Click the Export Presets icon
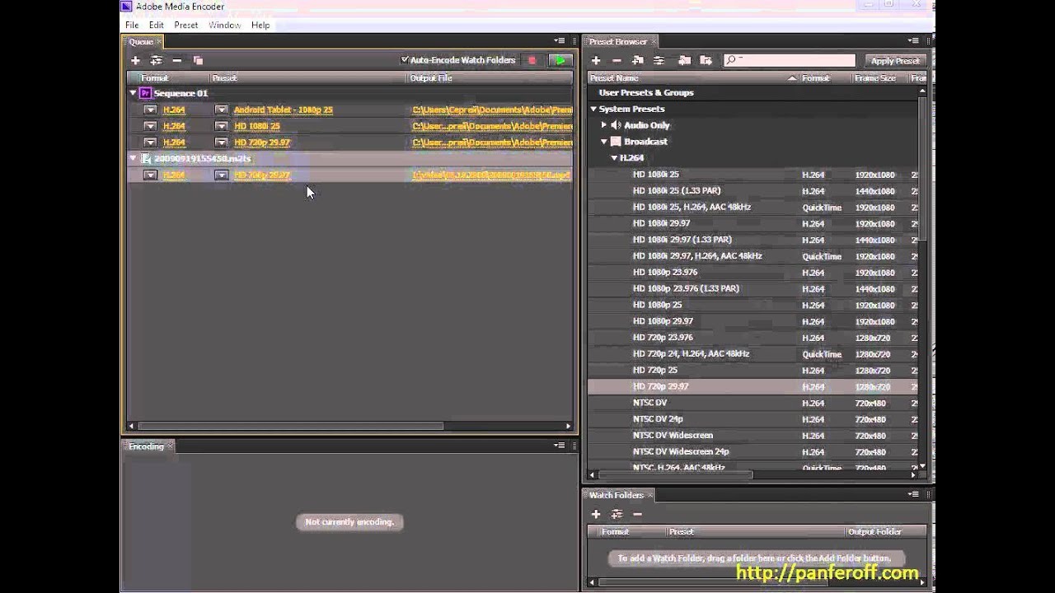The image size is (1055, 593). point(706,61)
